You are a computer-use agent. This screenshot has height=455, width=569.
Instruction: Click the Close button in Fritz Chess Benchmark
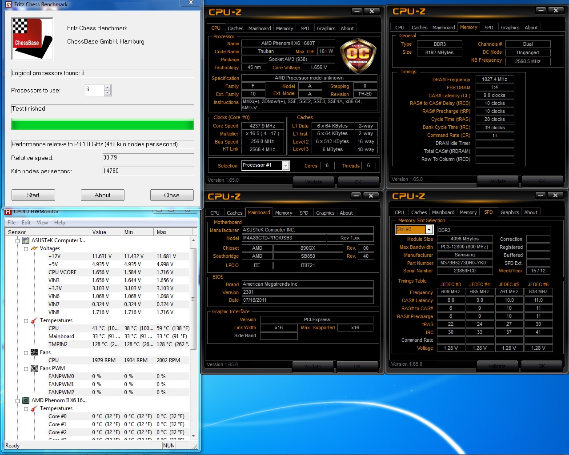click(x=172, y=195)
